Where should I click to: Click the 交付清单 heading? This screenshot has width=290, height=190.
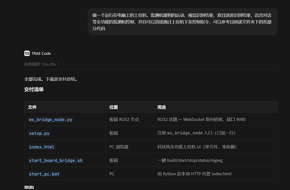[34, 90]
